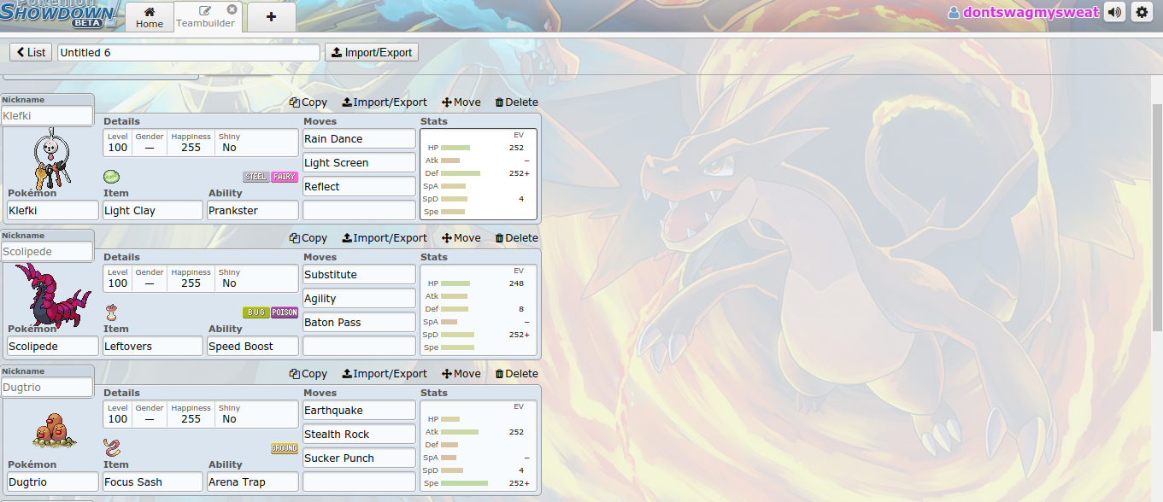Click the Ground type badge on Dugtrio

coord(285,448)
